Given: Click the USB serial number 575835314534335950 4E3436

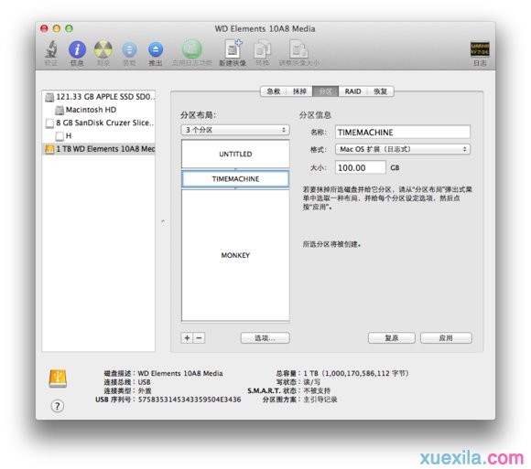Looking at the screenshot, I should (x=190, y=400).
